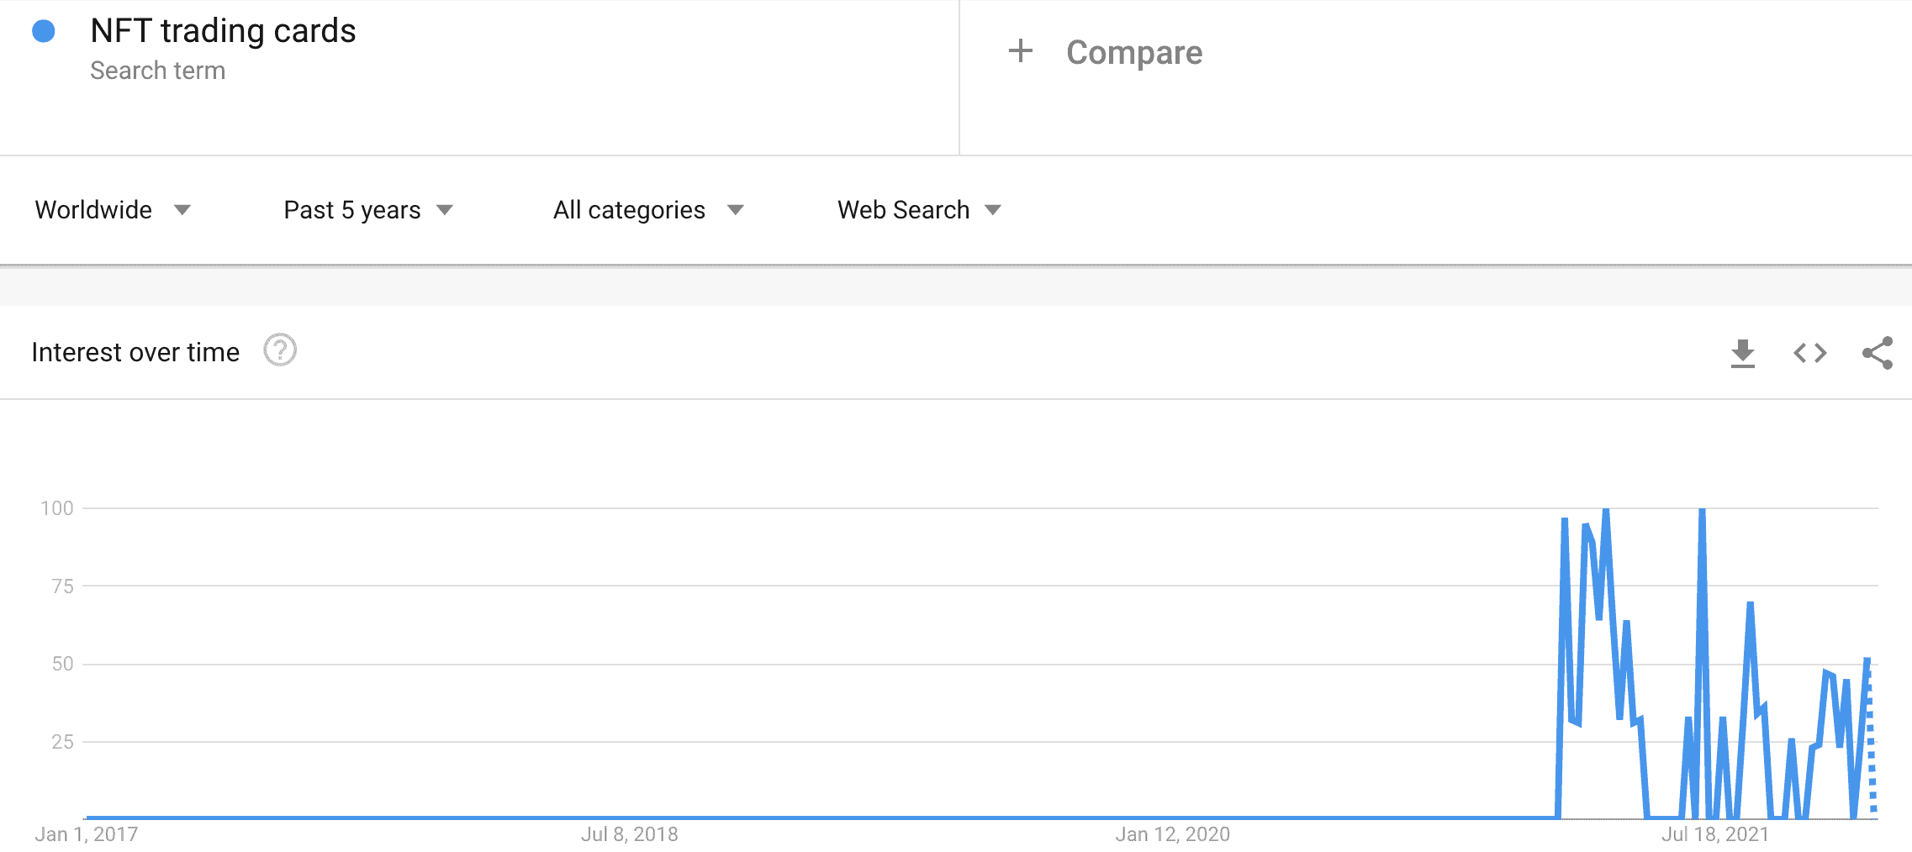Click the Search term subtitle label
The image size is (1912, 852).
coord(157,71)
